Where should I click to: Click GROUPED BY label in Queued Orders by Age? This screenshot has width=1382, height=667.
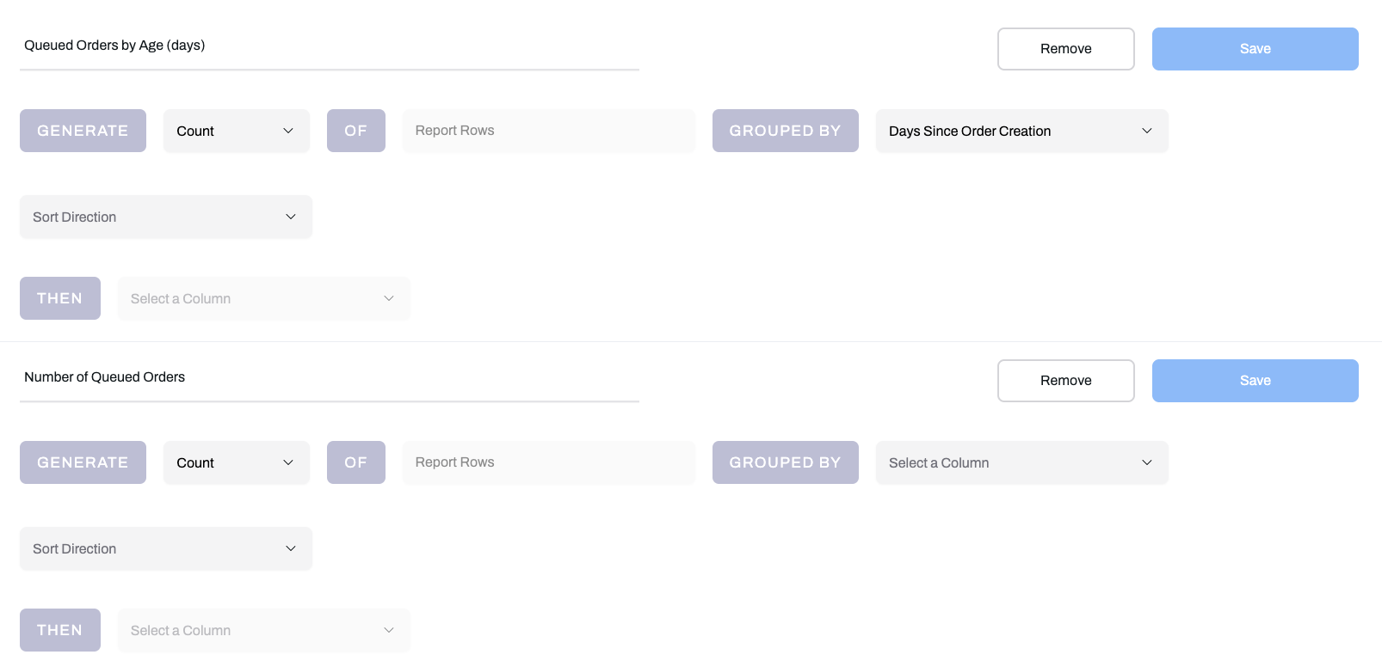point(785,131)
